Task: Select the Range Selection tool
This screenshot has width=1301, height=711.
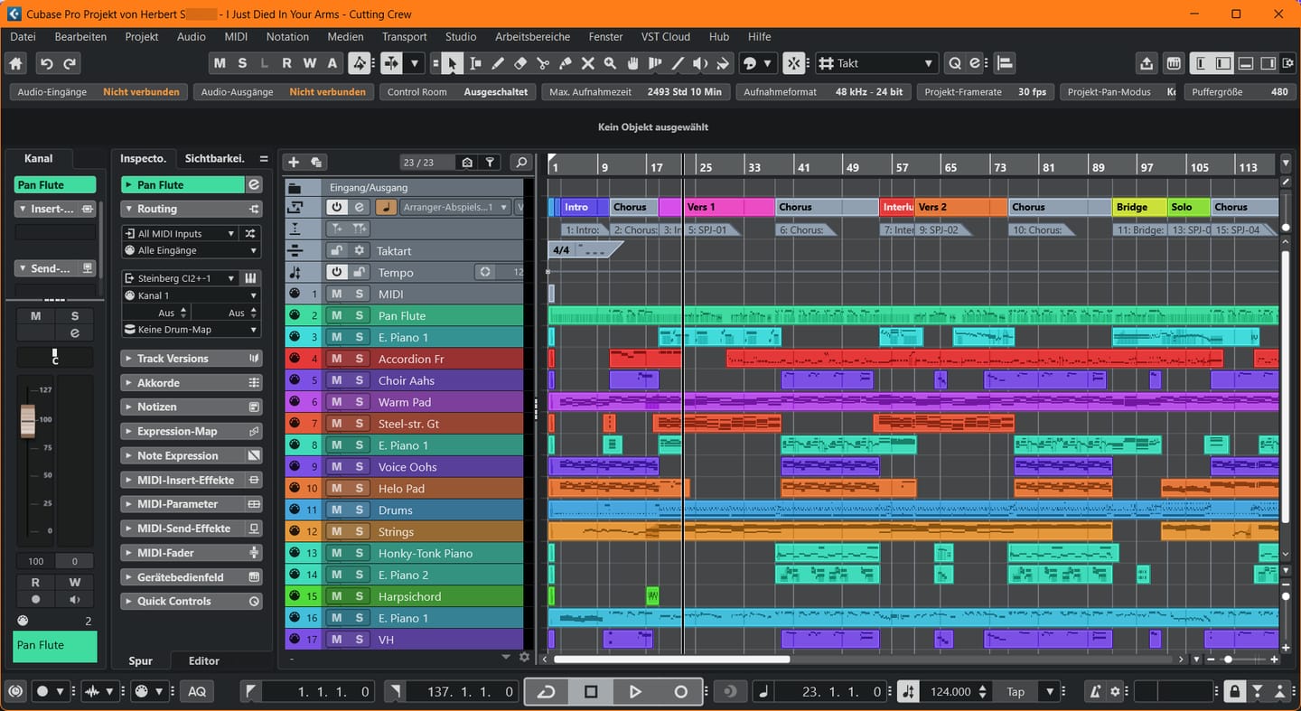Action: tap(474, 63)
